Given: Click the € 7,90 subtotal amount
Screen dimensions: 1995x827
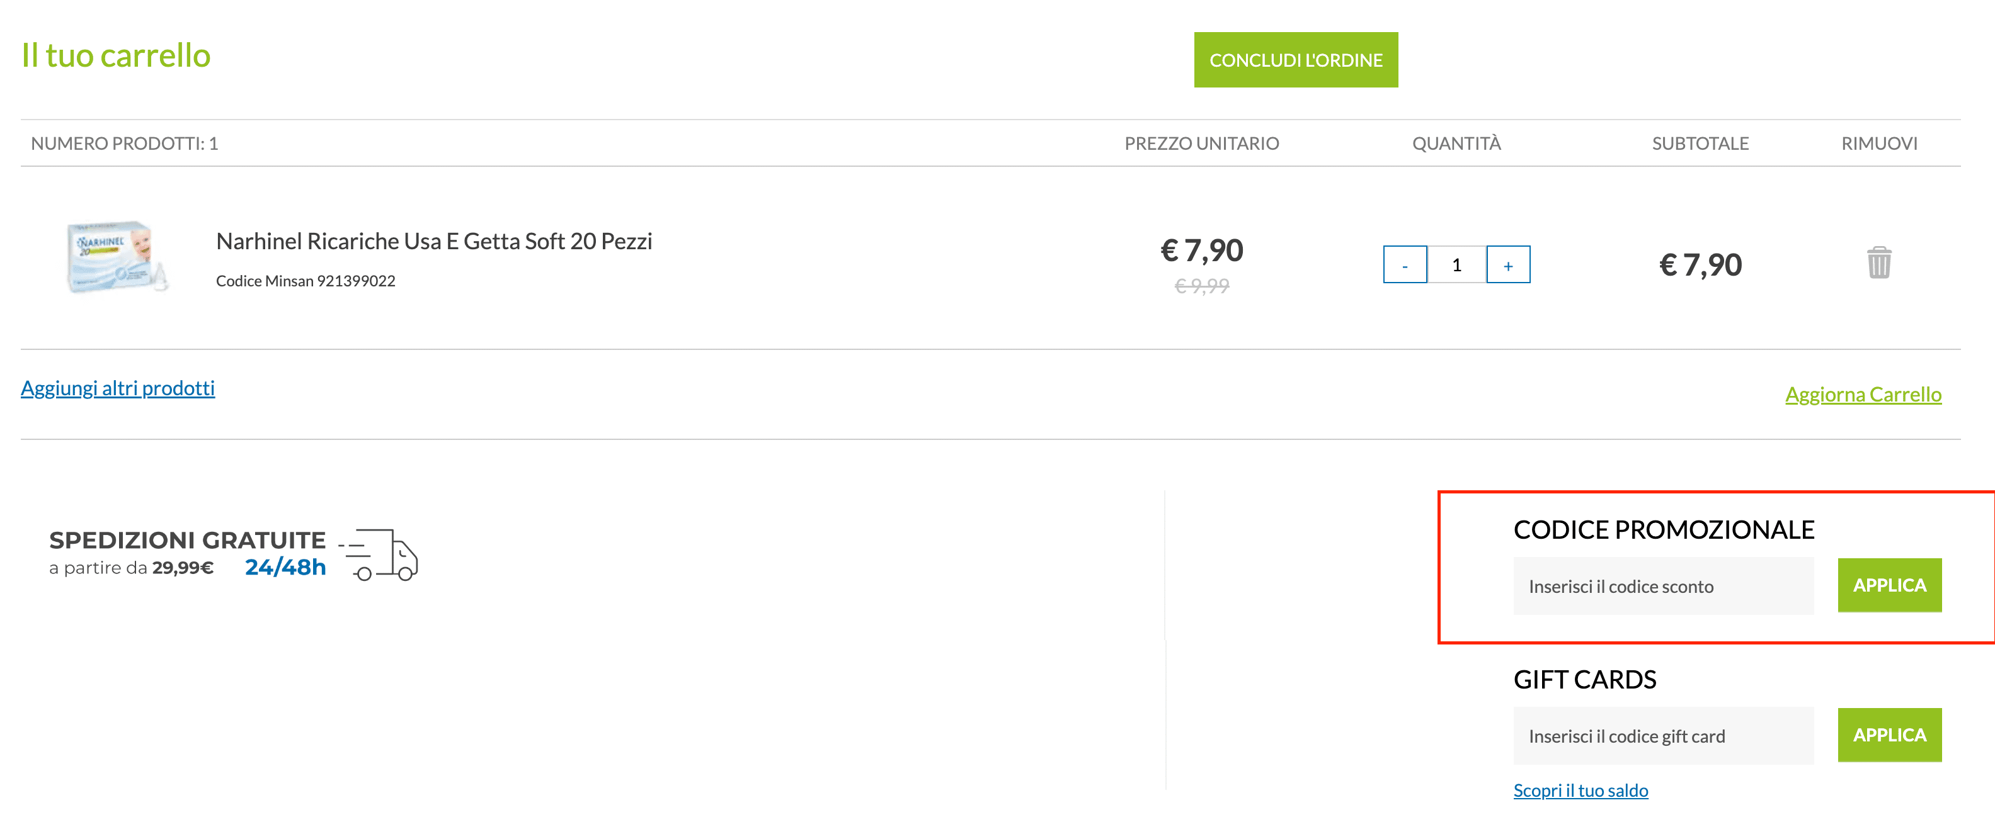Looking at the screenshot, I should click(x=1700, y=266).
